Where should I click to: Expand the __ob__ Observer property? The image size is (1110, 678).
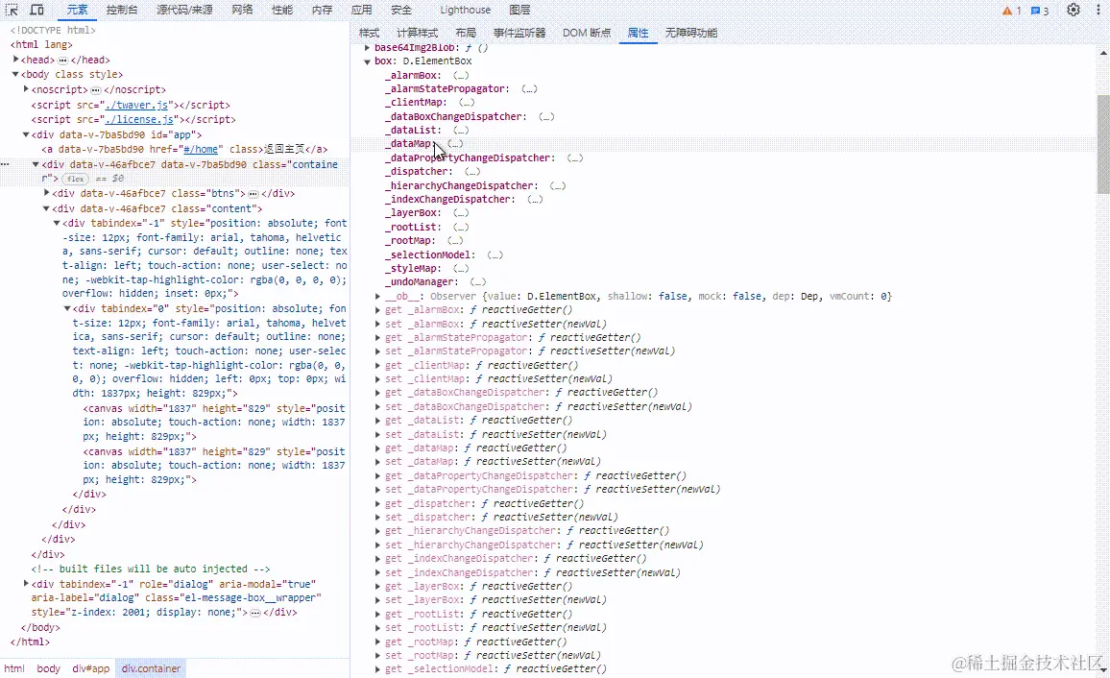tap(378, 297)
